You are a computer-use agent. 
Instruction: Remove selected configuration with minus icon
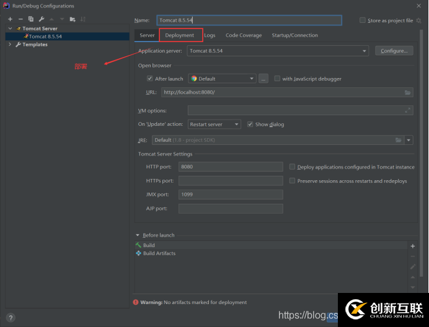(x=20, y=19)
